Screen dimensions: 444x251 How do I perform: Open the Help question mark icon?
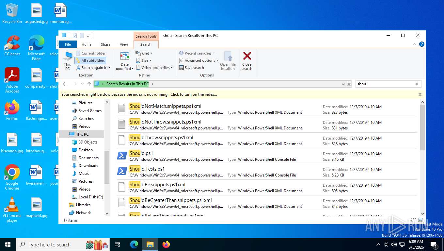[422, 44]
